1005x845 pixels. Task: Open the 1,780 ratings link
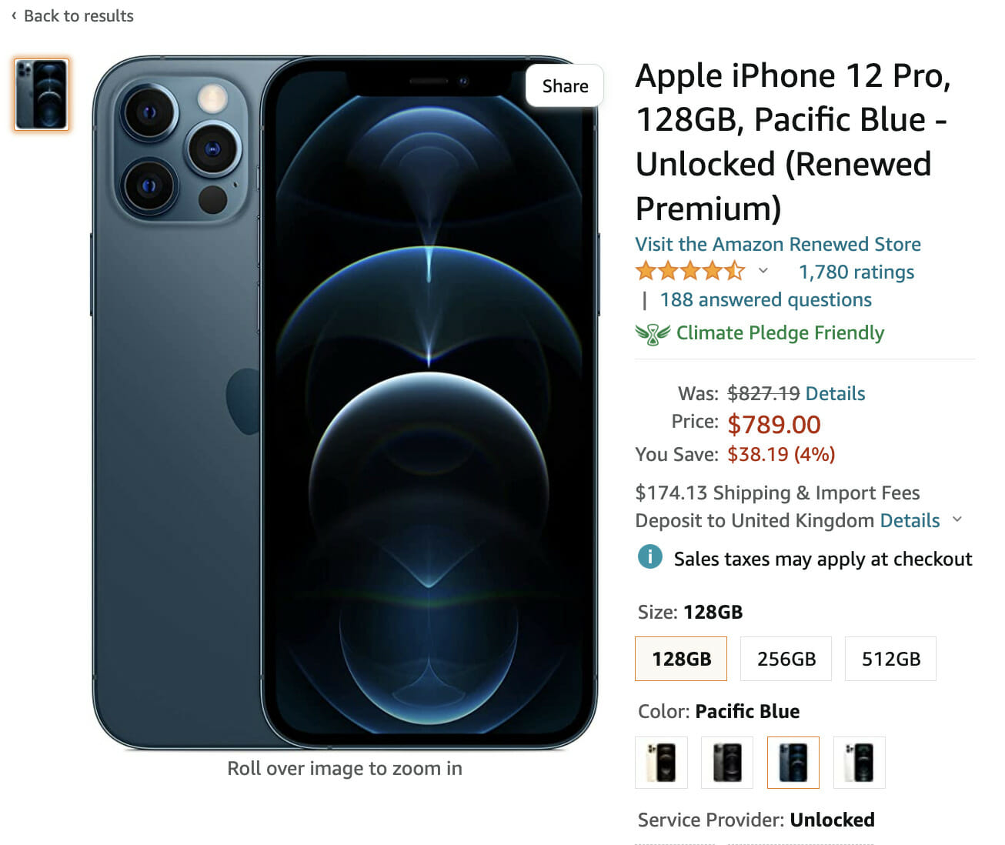856,272
